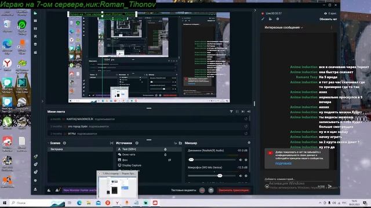This screenshot has height=208, width=371.
Task: Replay the 'это город Орёл' follow alert
Action: (246, 127)
